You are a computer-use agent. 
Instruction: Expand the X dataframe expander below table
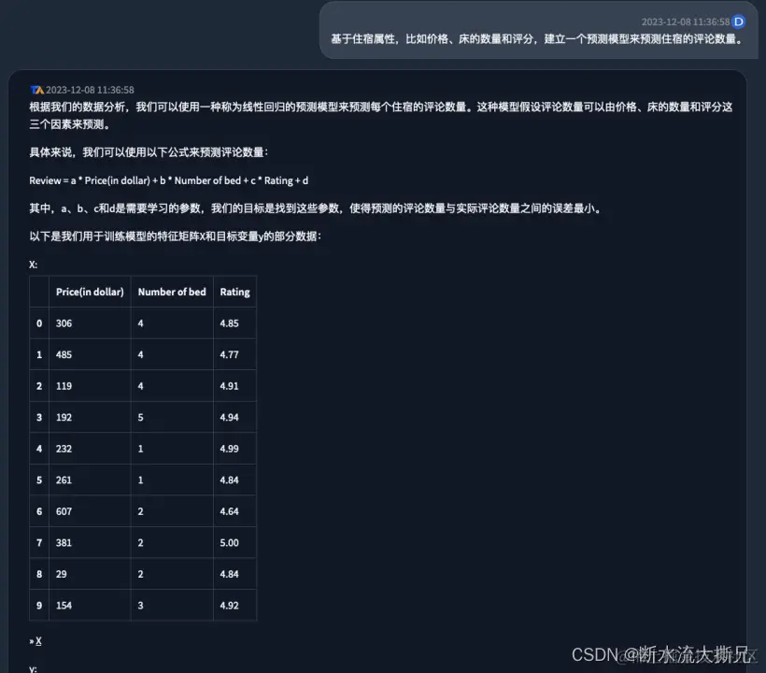(x=35, y=640)
